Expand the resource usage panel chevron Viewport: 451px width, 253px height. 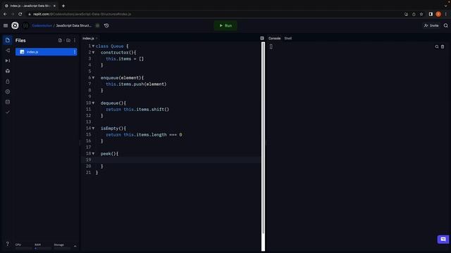coord(75,246)
